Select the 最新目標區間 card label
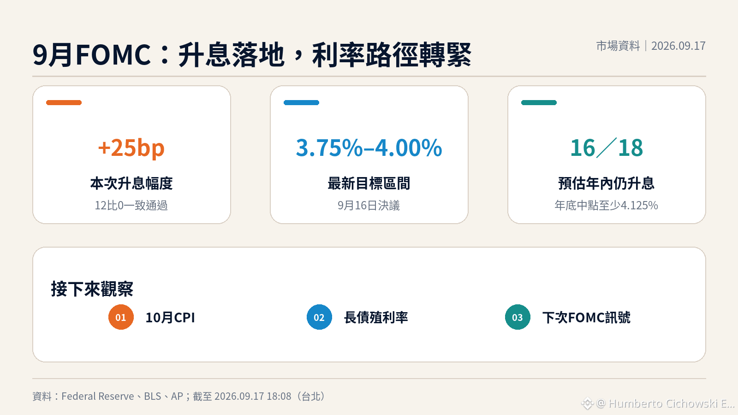Viewport: 738px width, 415px height. tap(369, 184)
